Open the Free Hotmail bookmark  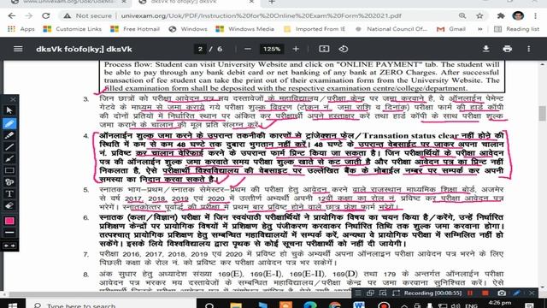(135, 29)
